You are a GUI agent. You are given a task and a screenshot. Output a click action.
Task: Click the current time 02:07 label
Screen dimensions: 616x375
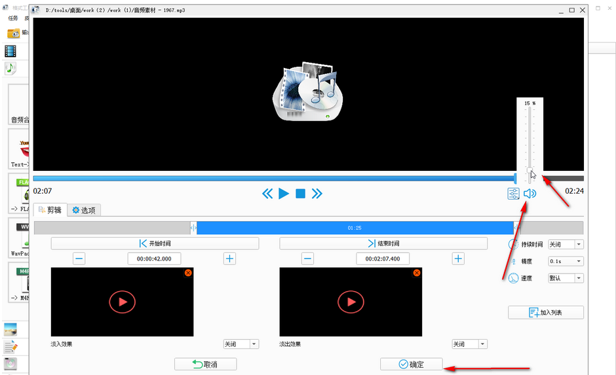point(43,191)
